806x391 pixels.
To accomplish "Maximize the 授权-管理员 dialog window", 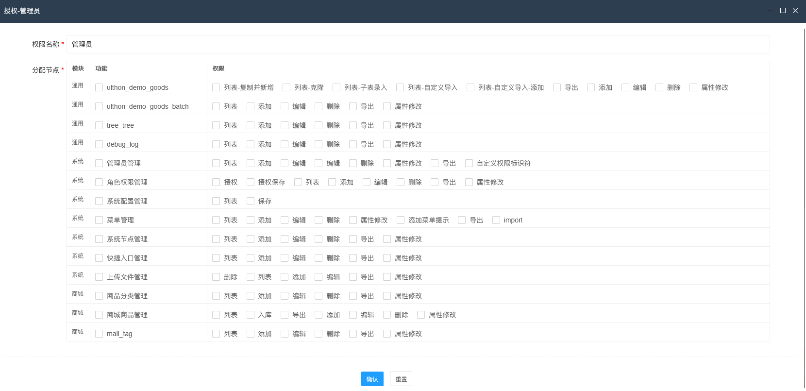I will click(x=783, y=11).
